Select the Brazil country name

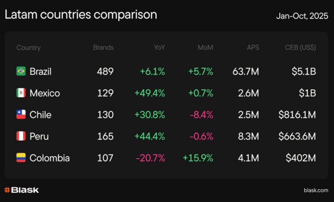[x=40, y=71]
